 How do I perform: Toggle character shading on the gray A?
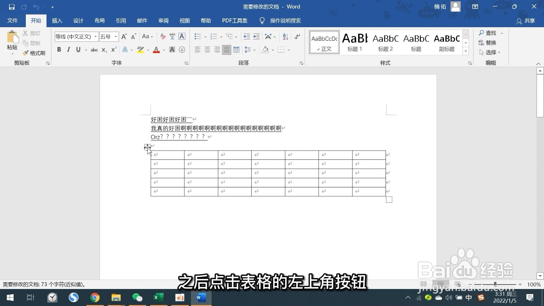click(x=172, y=50)
